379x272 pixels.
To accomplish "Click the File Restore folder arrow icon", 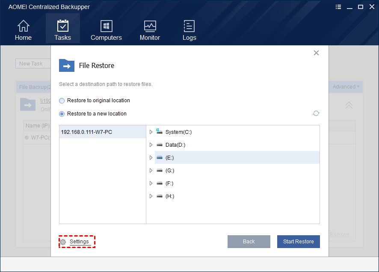I will pyautogui.click(x=67, y=65).
